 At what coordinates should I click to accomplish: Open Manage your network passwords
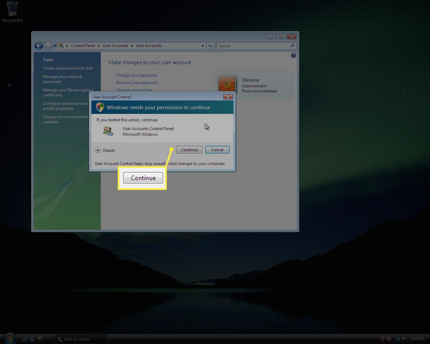coord(62,79)
